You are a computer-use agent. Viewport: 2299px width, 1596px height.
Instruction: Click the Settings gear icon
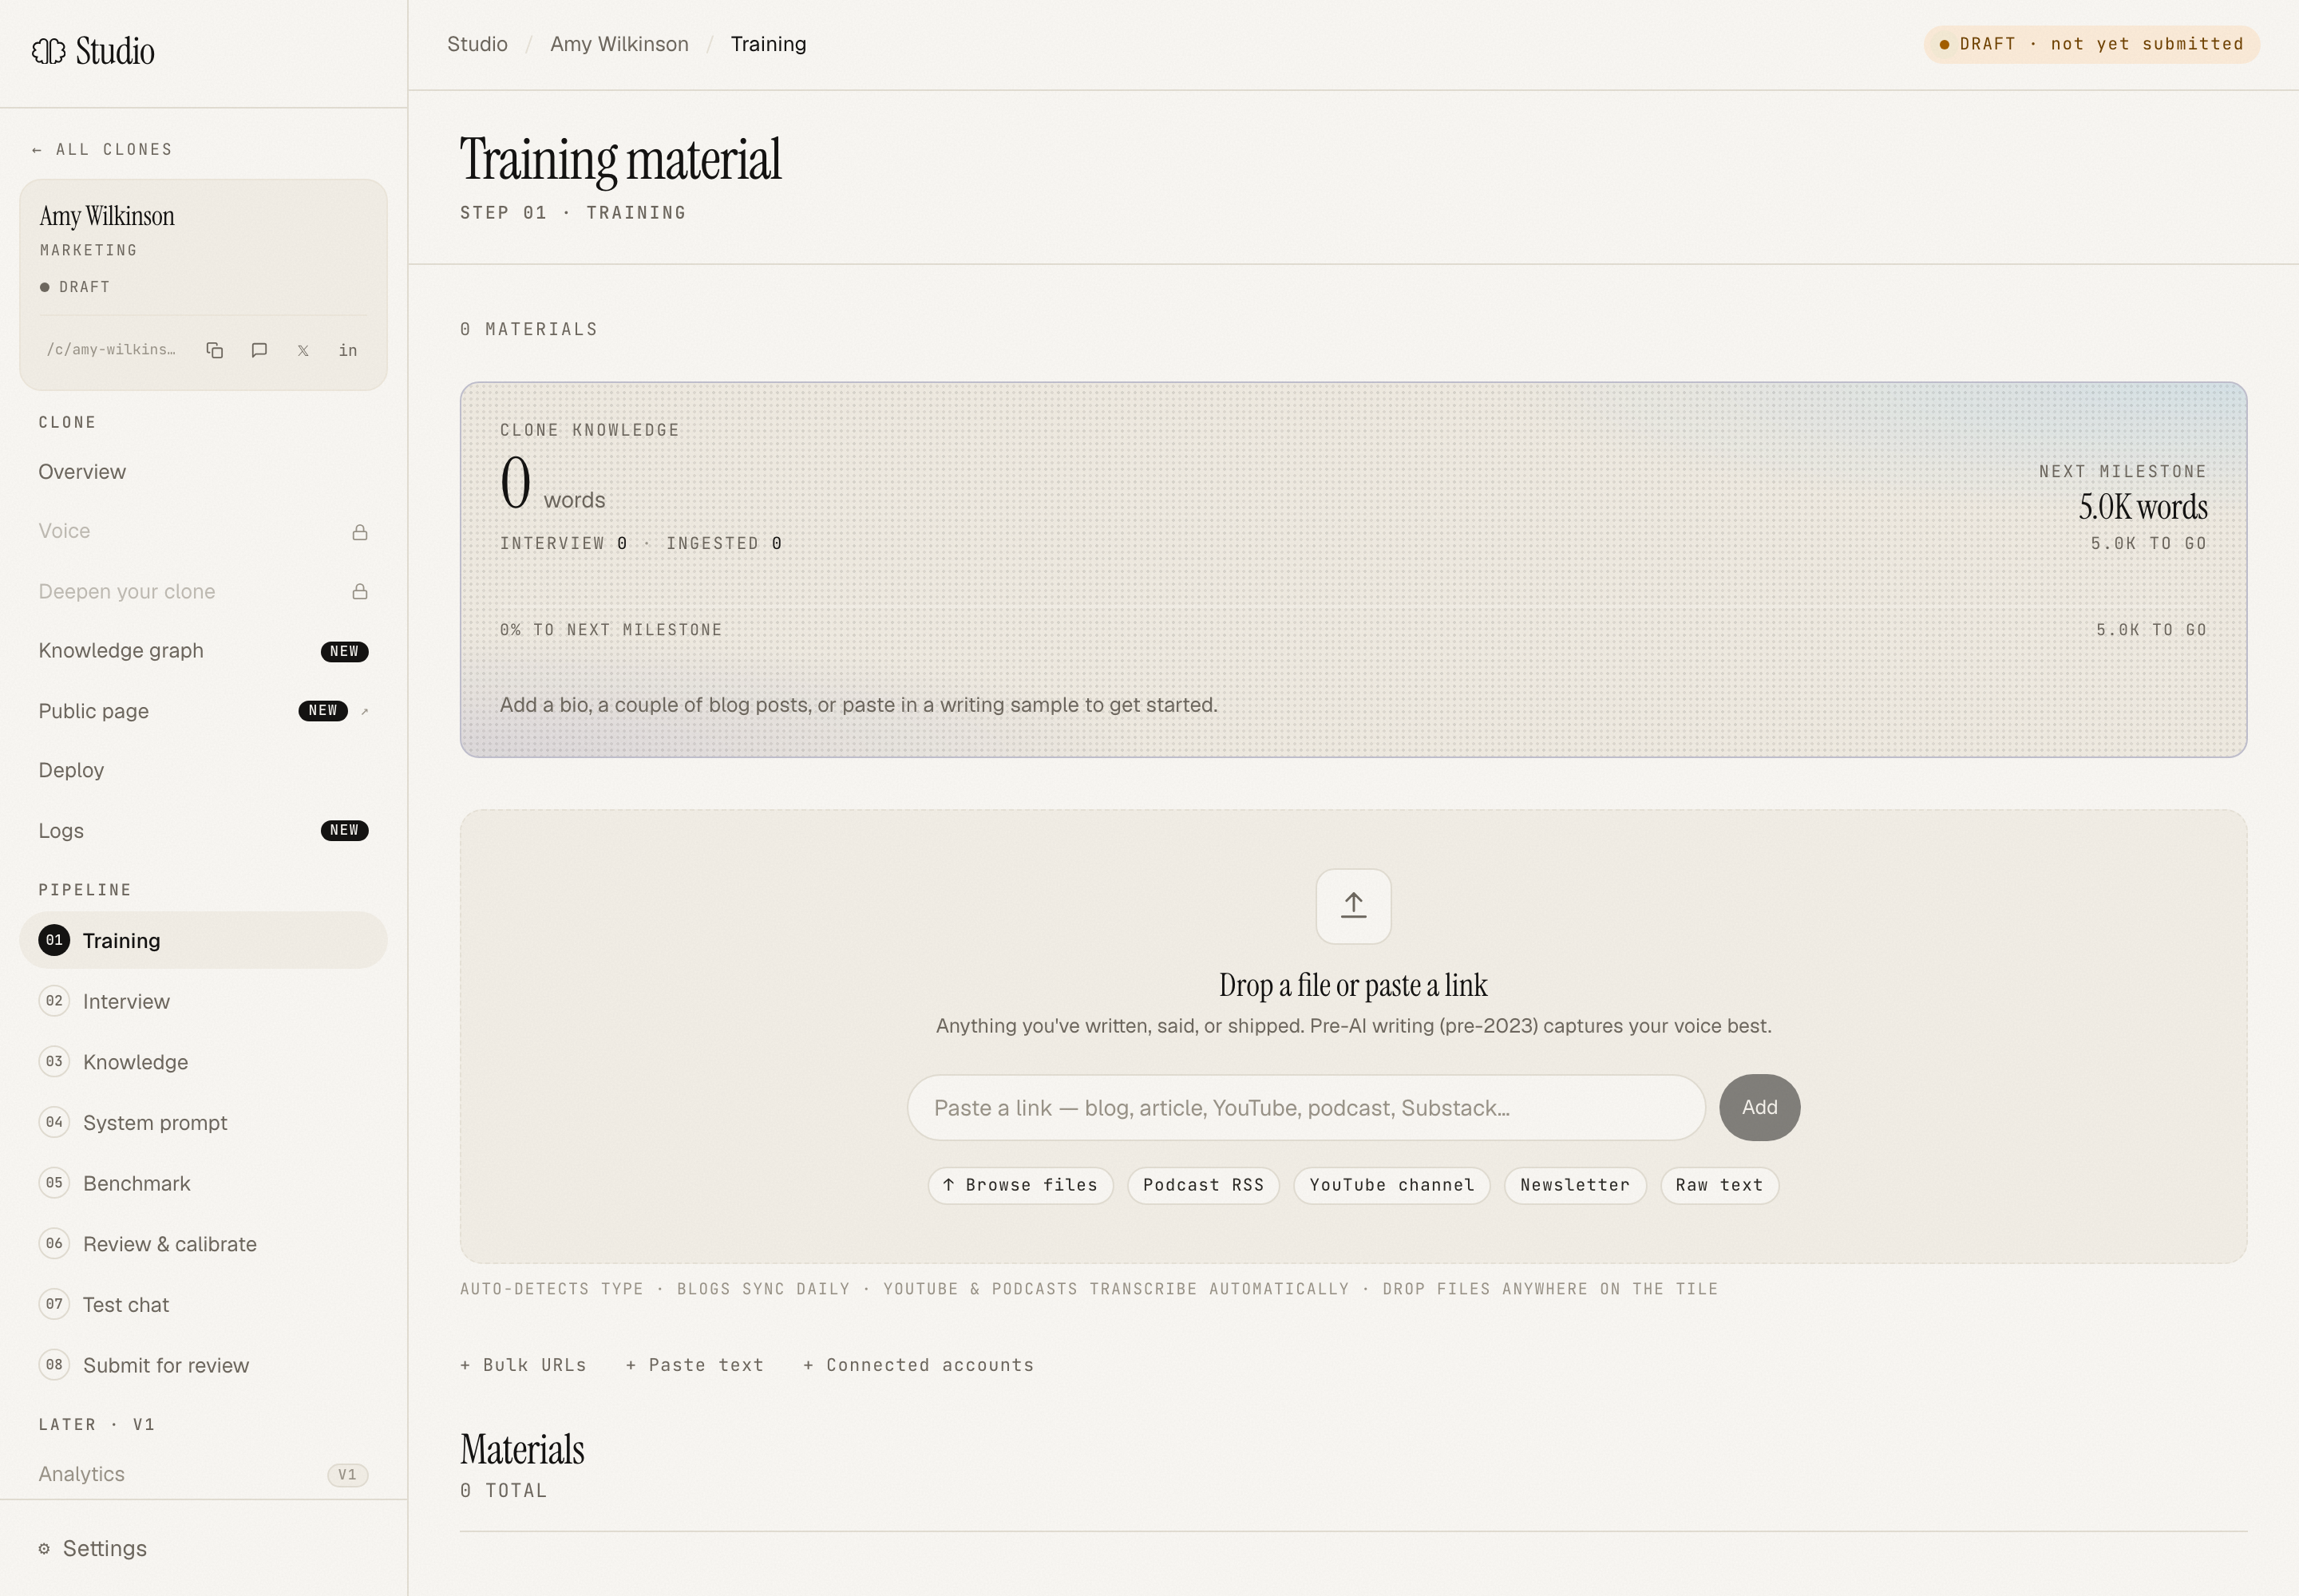pyautogui.click(x=44, y=1549)
